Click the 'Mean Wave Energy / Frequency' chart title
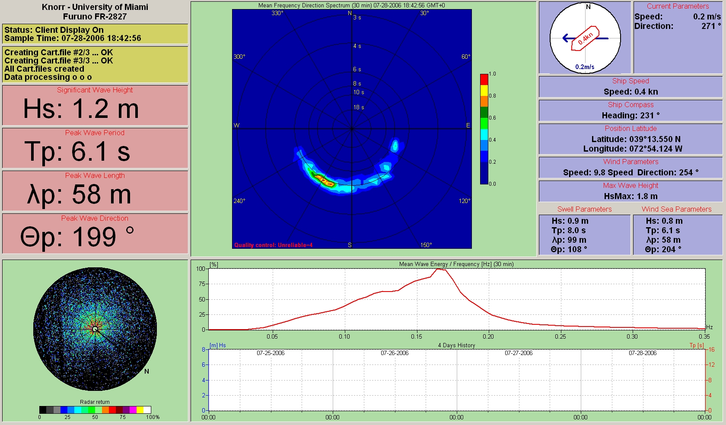Screen dimensions: 726x425 click(x=456, y=264)
